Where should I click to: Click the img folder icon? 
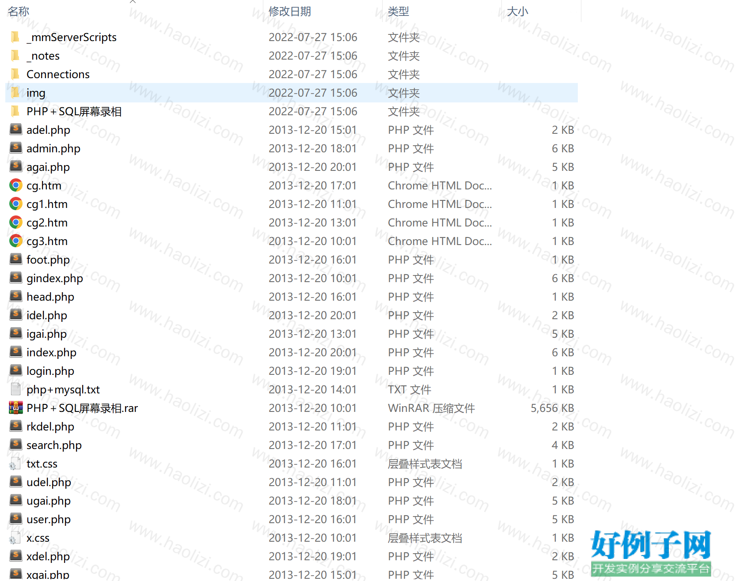15,92
